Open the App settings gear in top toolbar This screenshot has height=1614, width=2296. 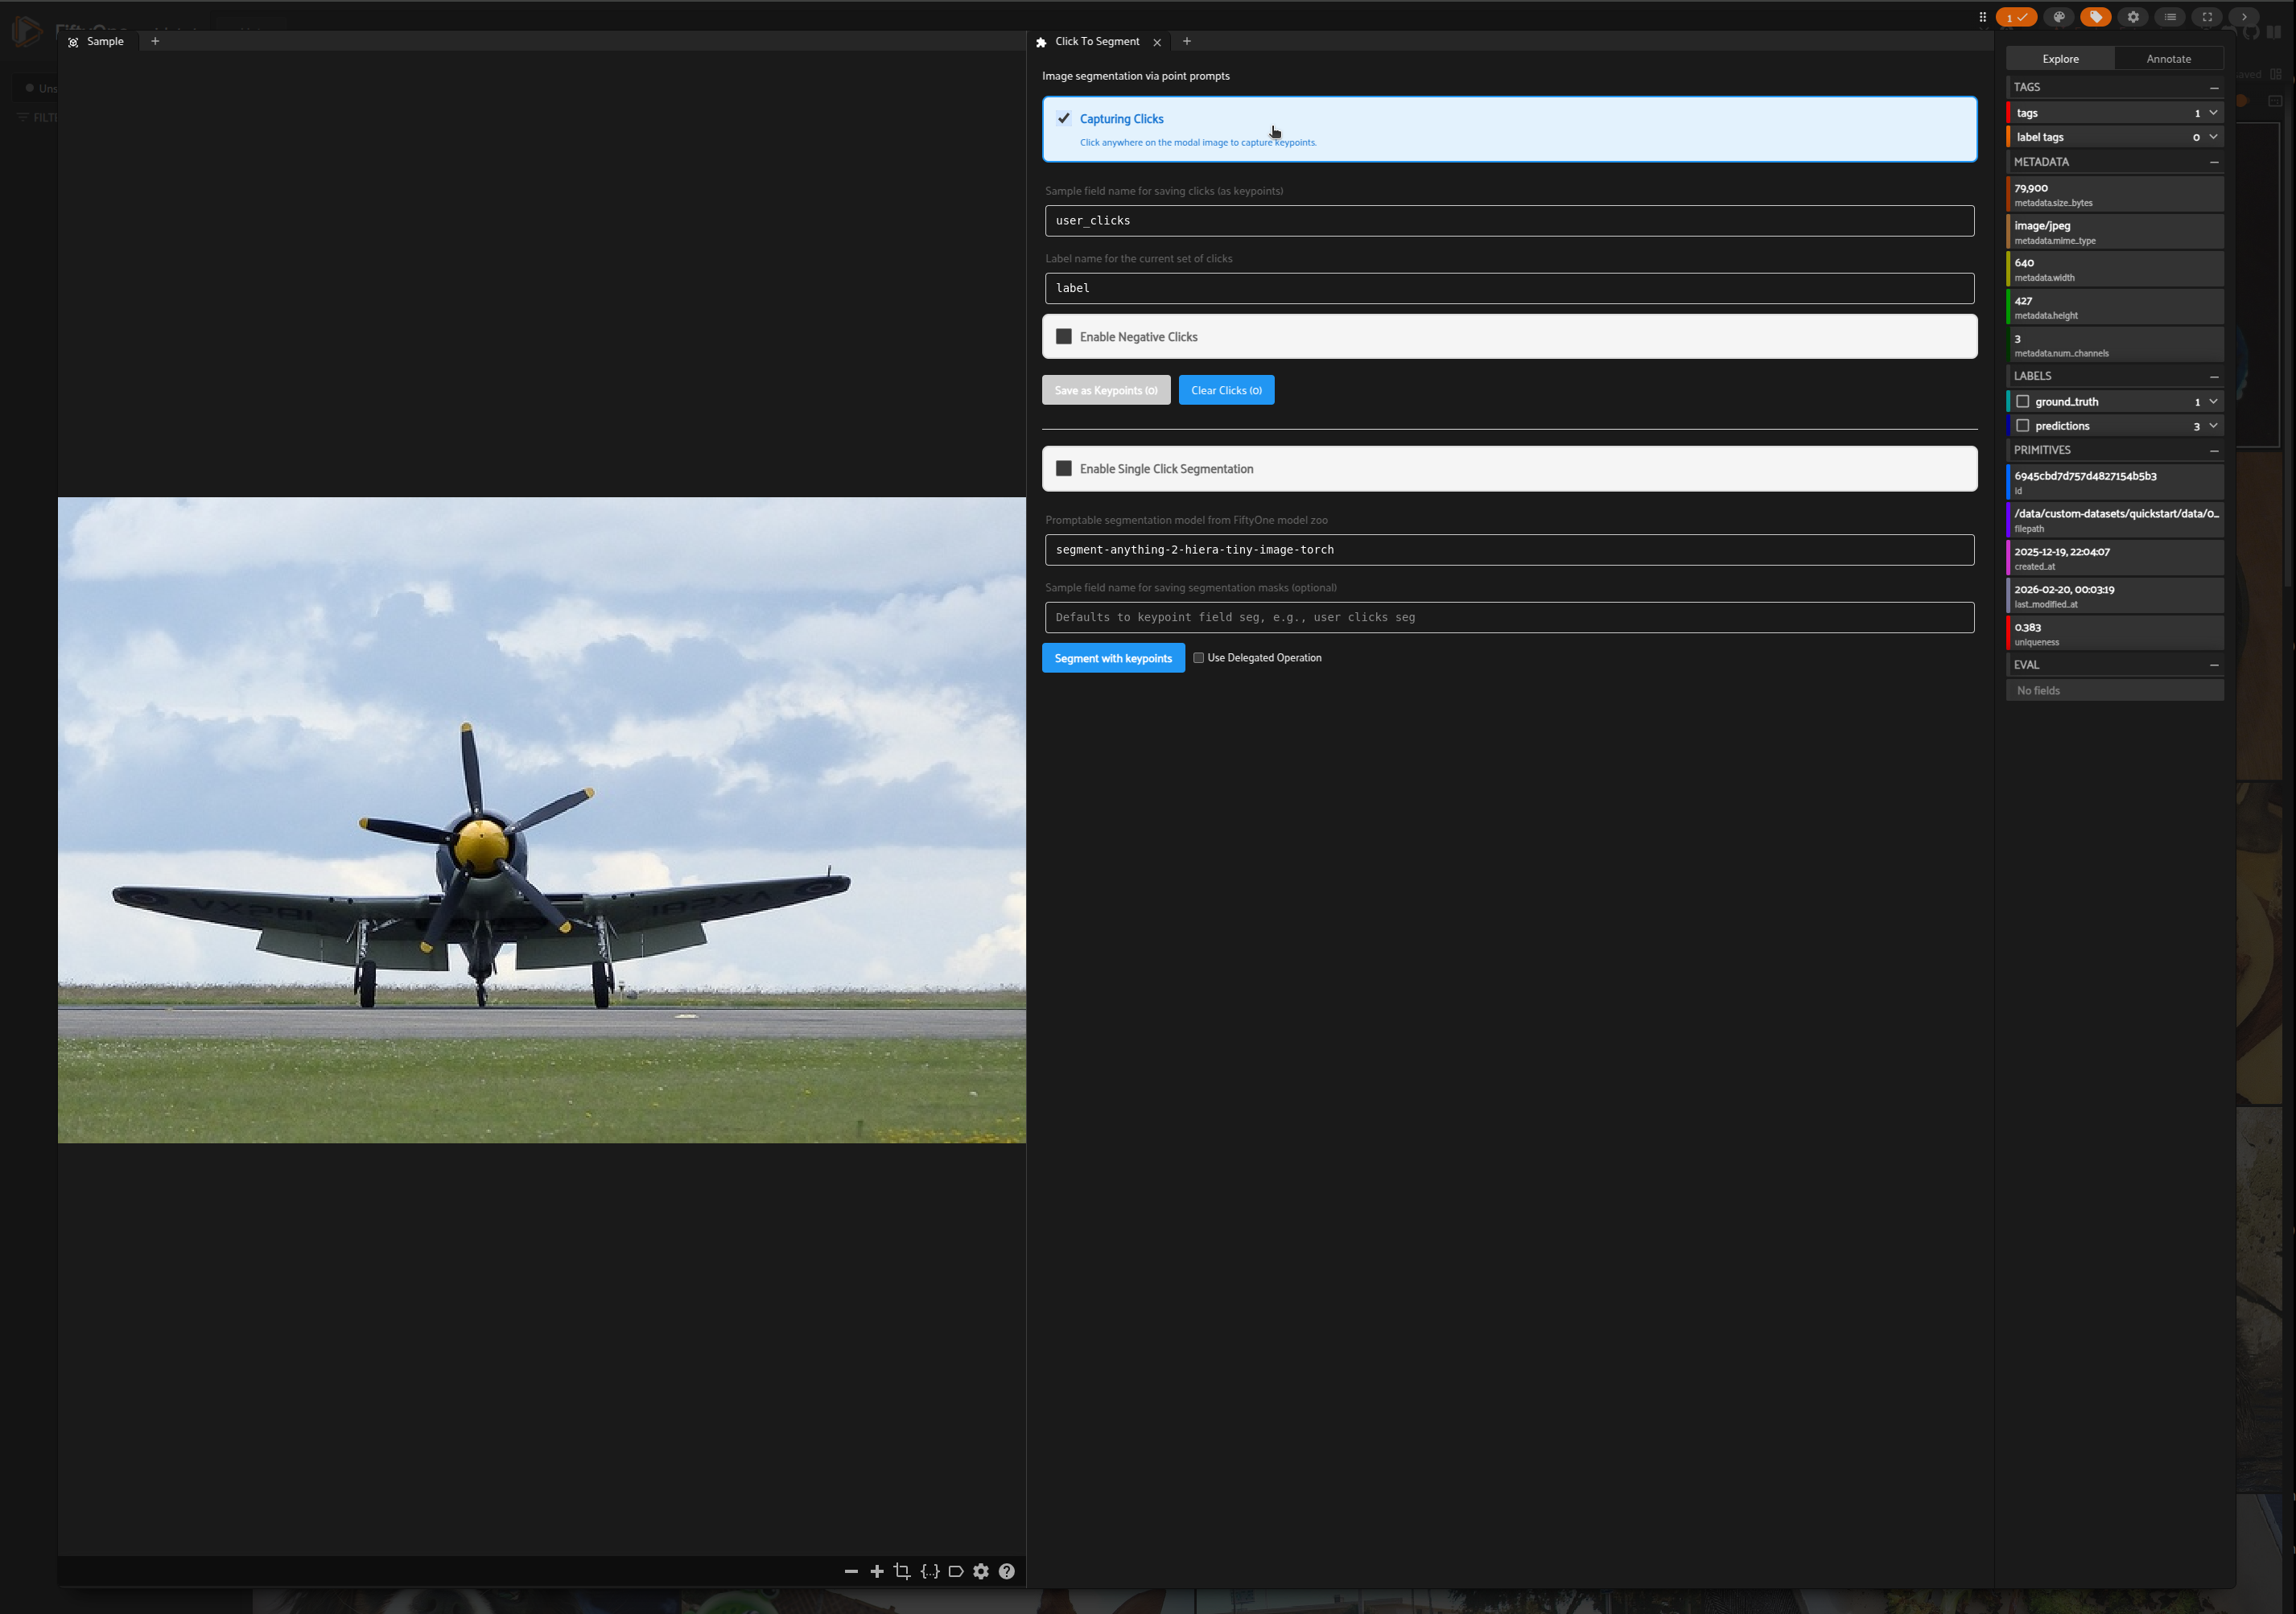pos(2133,17)
